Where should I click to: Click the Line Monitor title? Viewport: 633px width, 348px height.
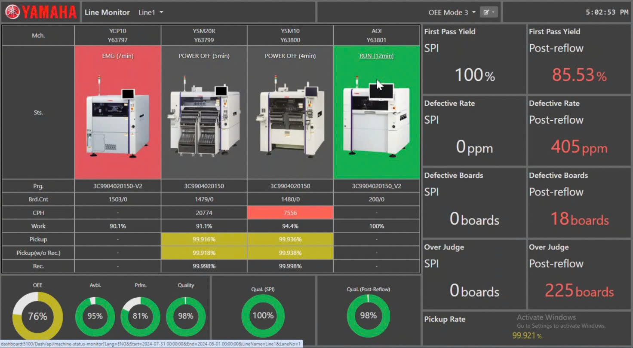tap(107, 12)
